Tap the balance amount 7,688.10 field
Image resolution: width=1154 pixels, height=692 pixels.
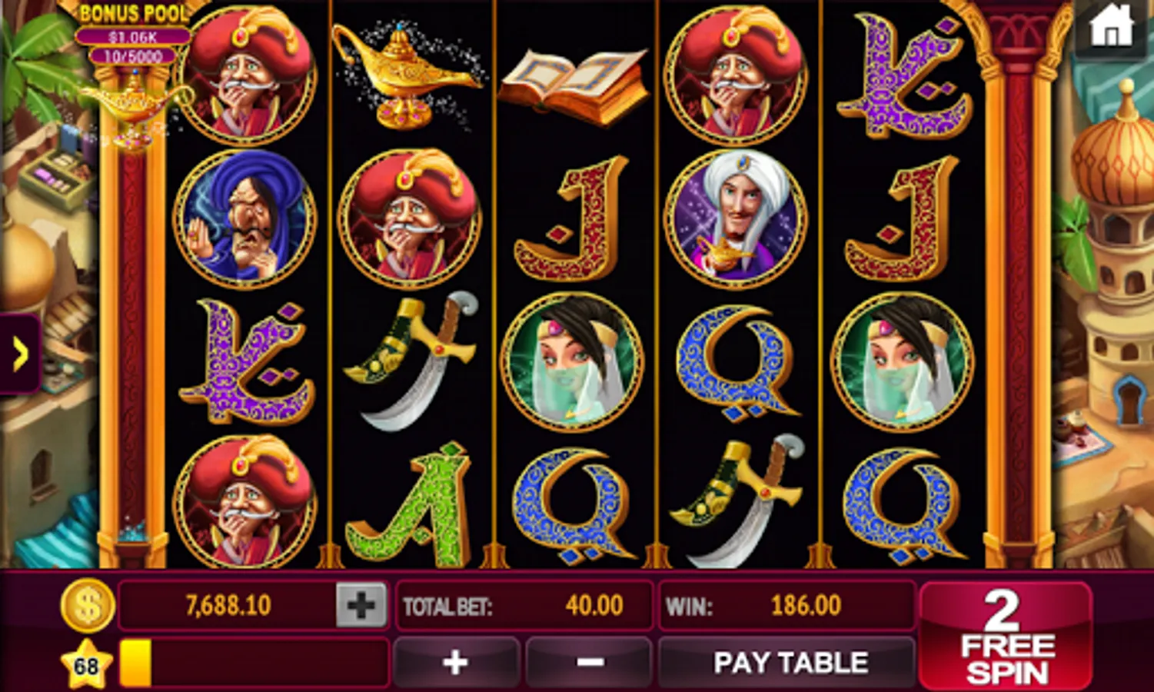[228, 605]
